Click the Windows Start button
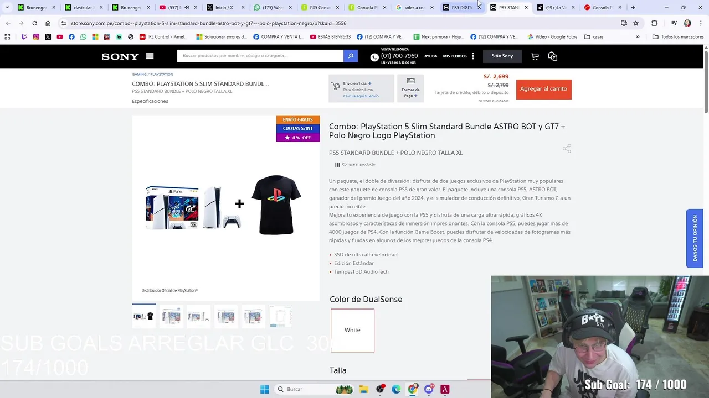The height and width of the screenshot is (398, 709). click(x=264, y=389)
